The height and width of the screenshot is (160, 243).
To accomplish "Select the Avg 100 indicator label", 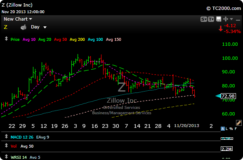I will 95,40.
